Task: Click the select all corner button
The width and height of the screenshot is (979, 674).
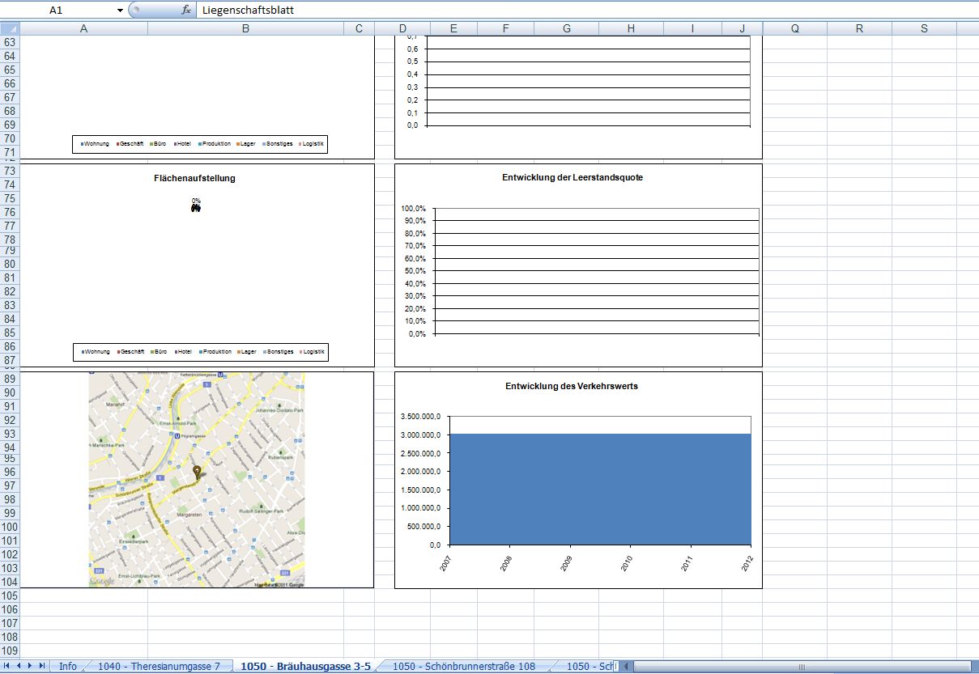Action: click(10, 28)
